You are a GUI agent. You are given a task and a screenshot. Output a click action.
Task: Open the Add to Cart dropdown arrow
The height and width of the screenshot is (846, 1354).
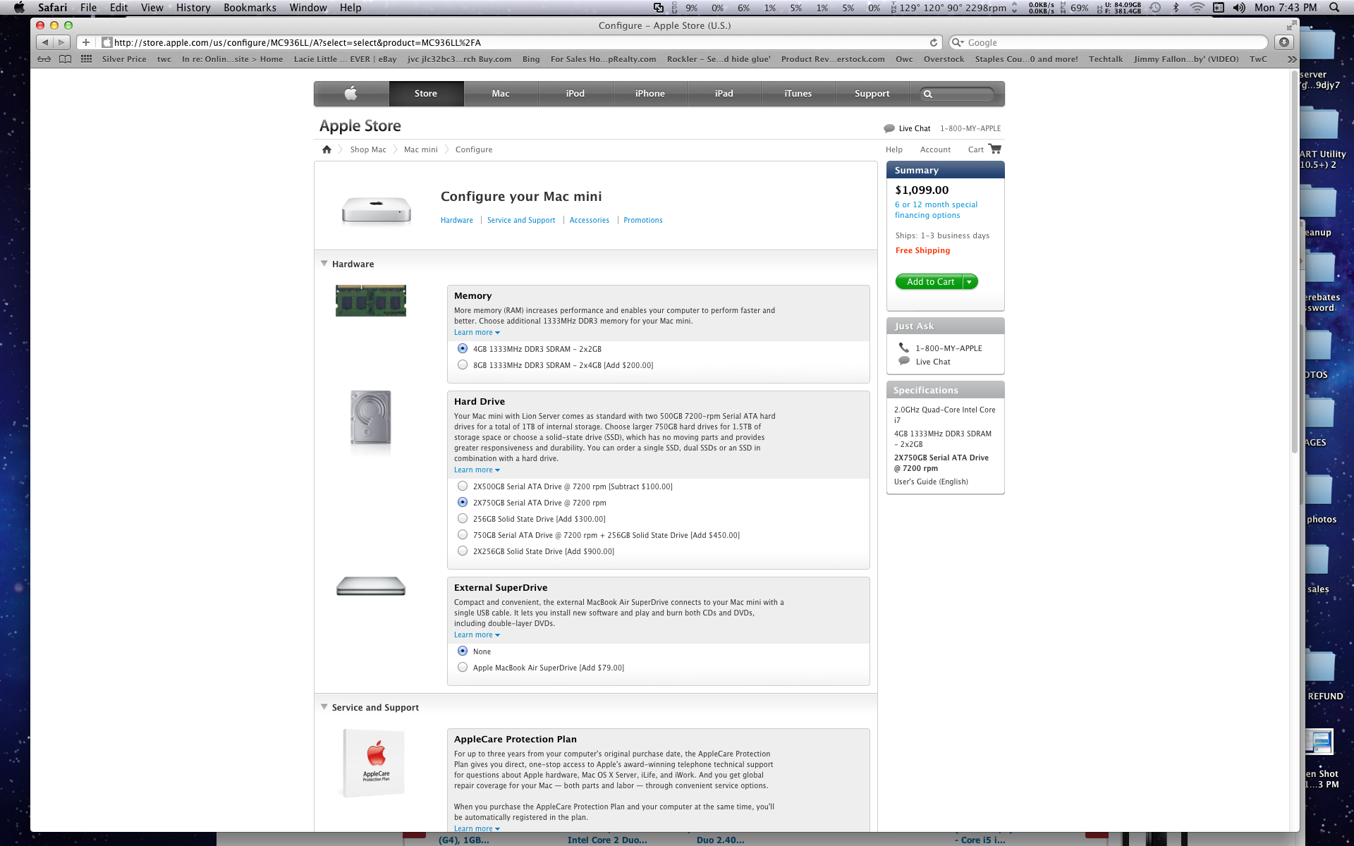coord(970,281)
